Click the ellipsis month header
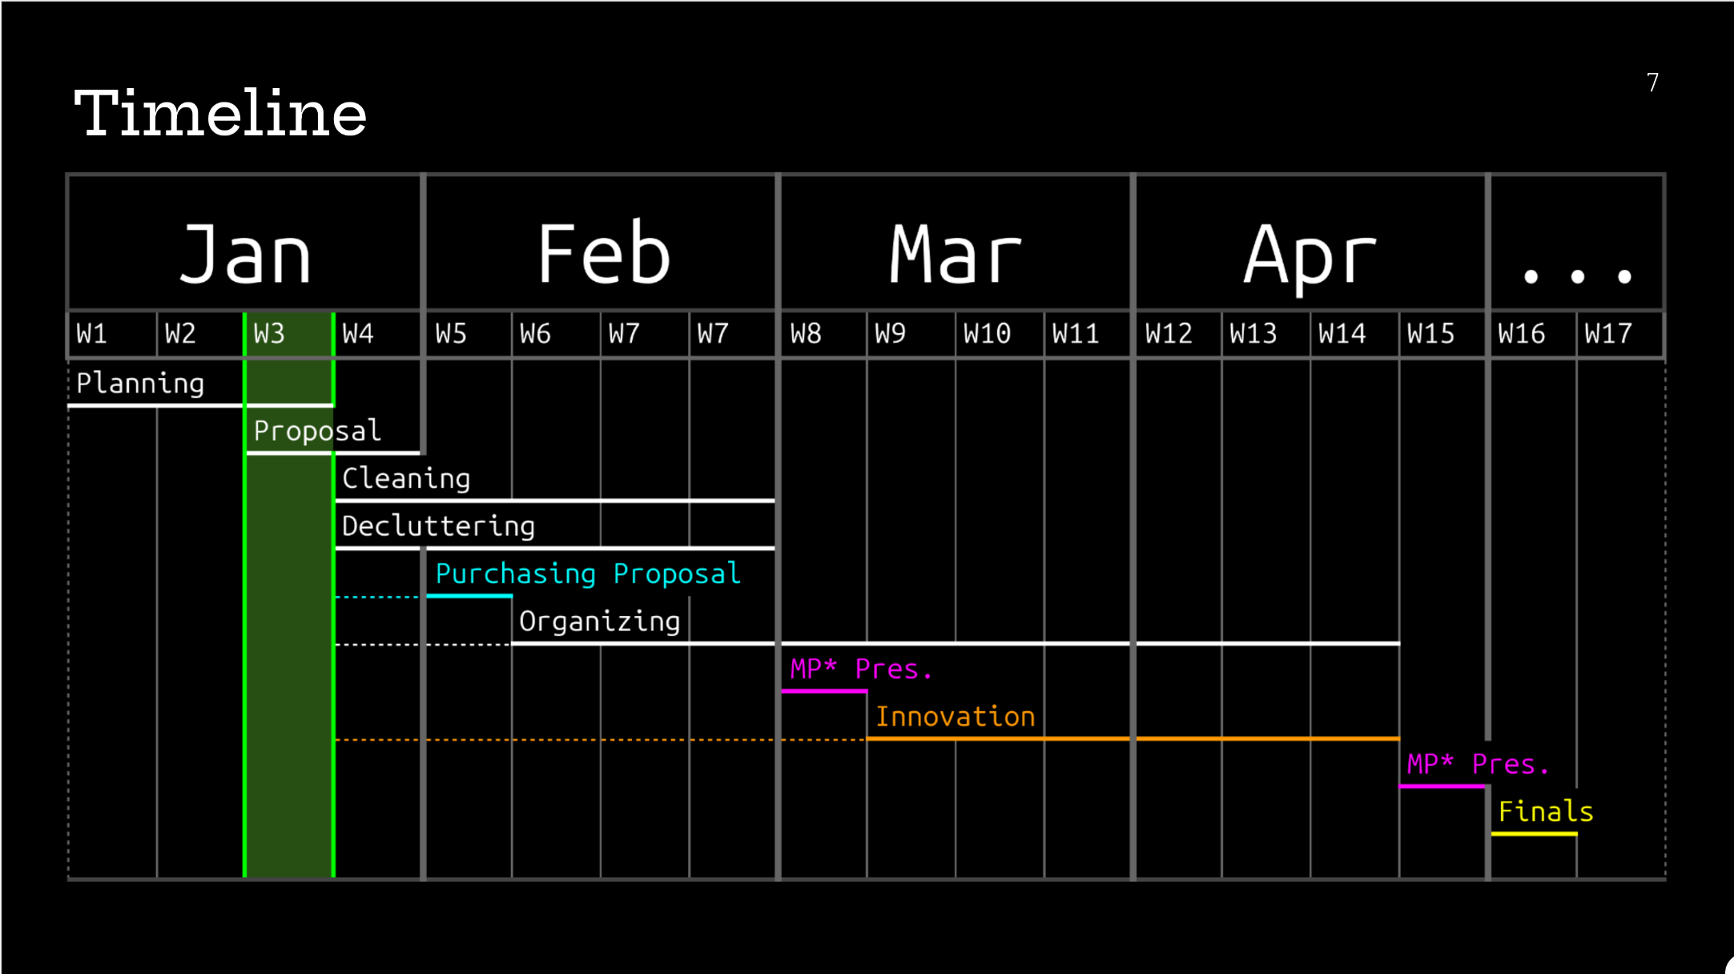This screenshot has height=974, width=1734. click(1577, 243)
